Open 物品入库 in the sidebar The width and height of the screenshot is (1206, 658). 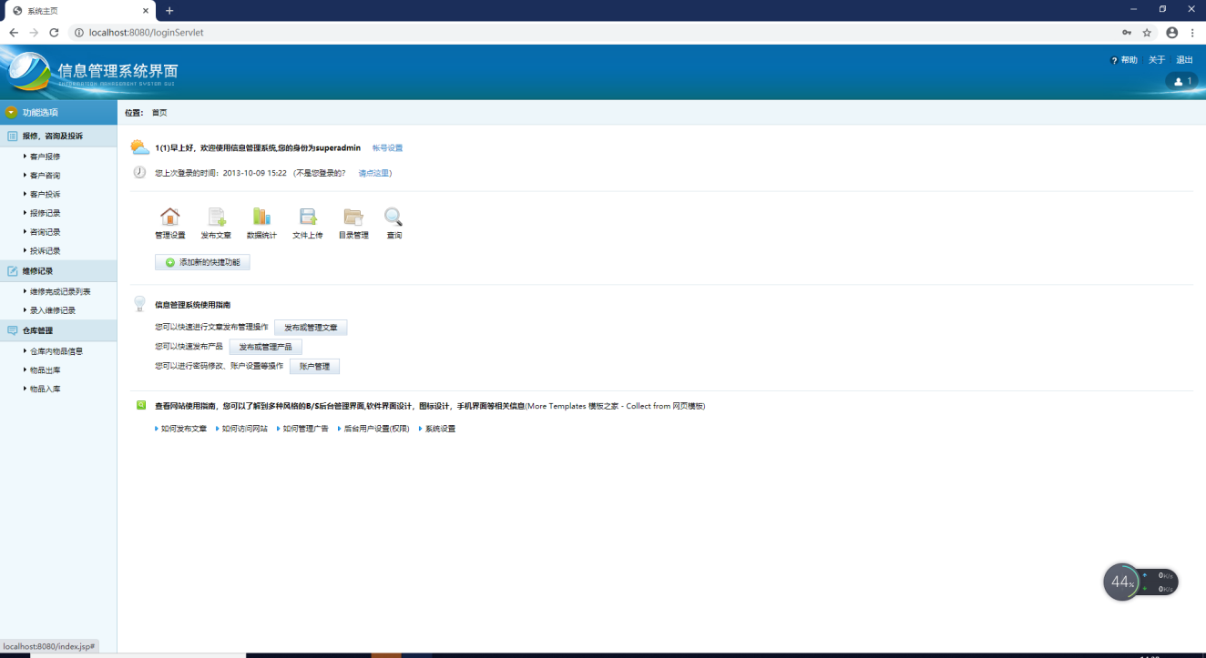click(x=45, y=389)
